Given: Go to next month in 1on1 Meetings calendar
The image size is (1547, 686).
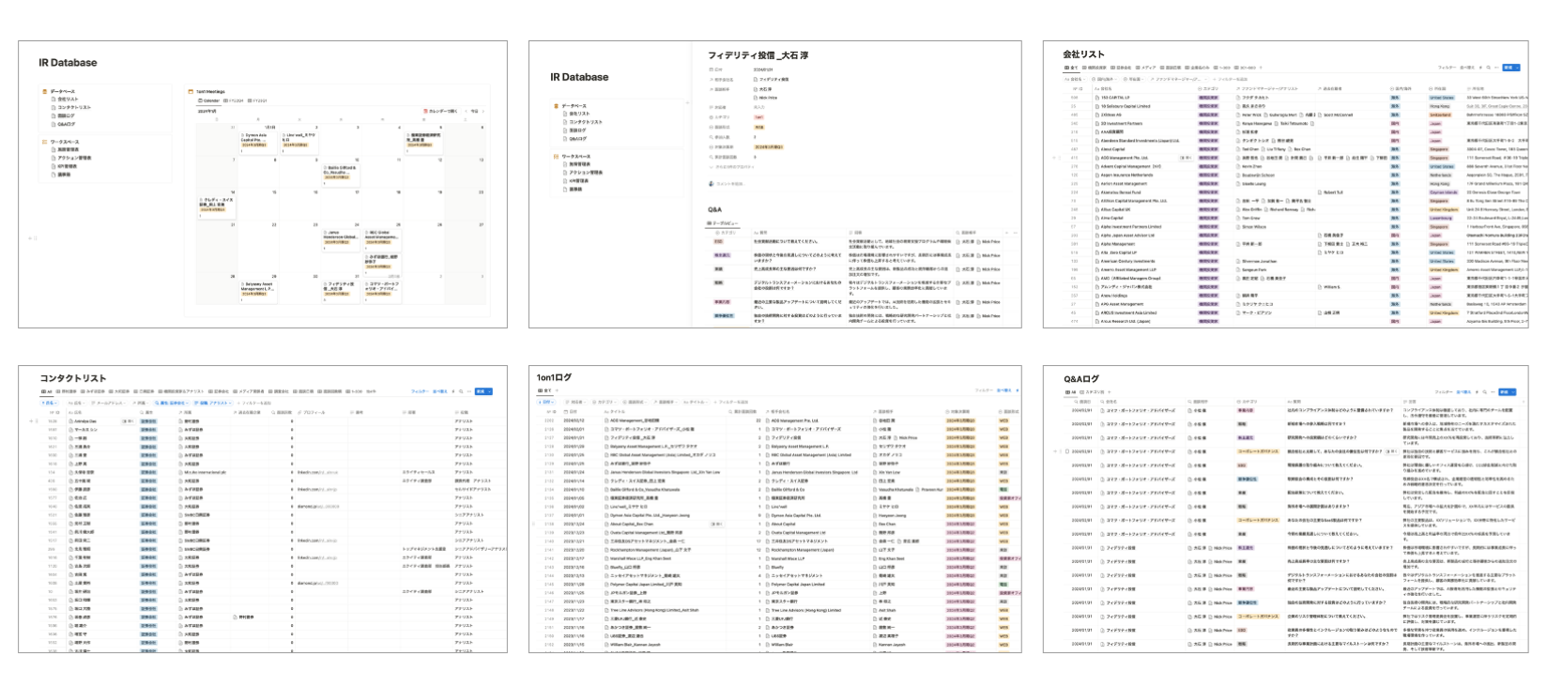Looking at the screenshot, I should pyautogui.click(x=483, y=111).
